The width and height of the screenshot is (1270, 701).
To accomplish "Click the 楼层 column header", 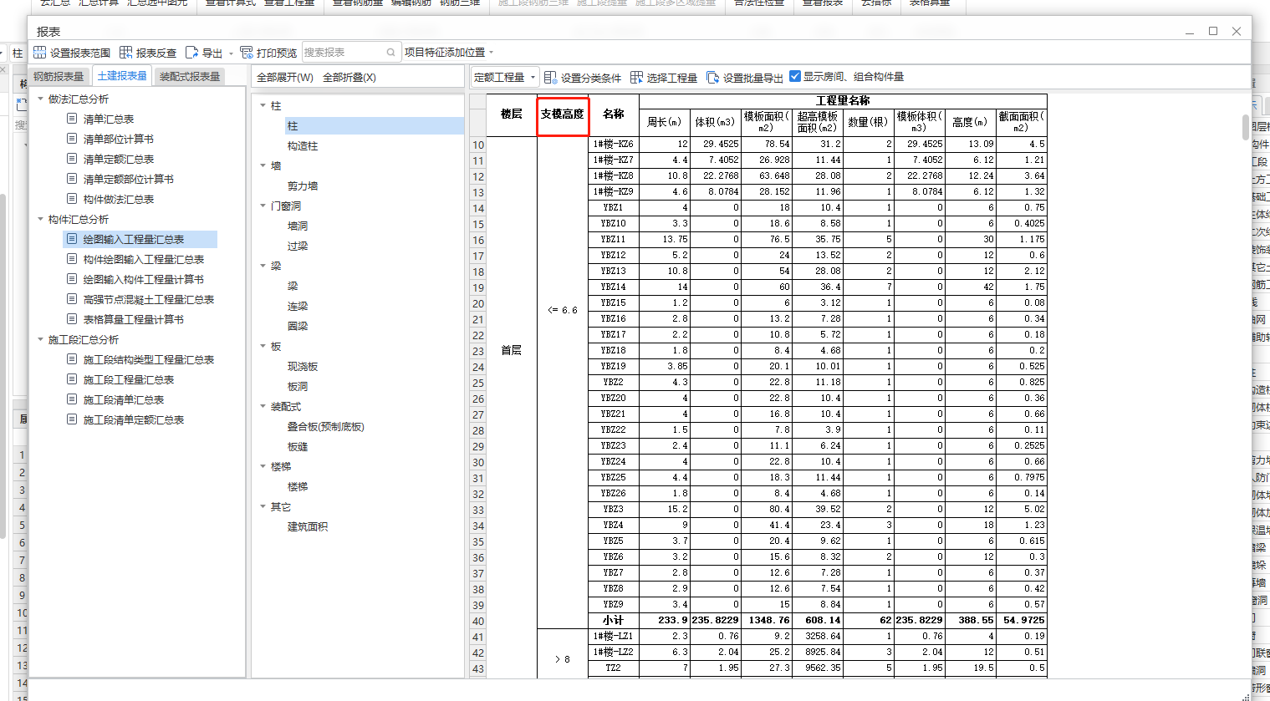I will [x=512, y=114].
